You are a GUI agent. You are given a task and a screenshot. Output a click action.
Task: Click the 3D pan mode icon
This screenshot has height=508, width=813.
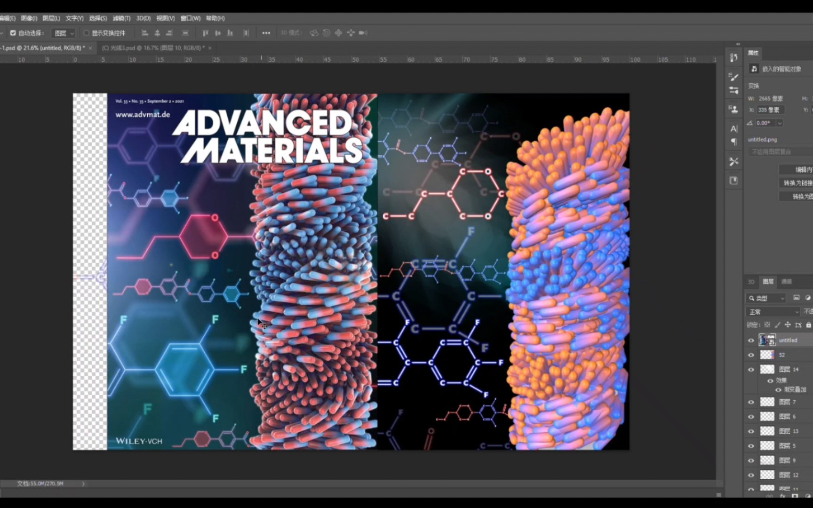pyautogui.click(x=338, y=33)
